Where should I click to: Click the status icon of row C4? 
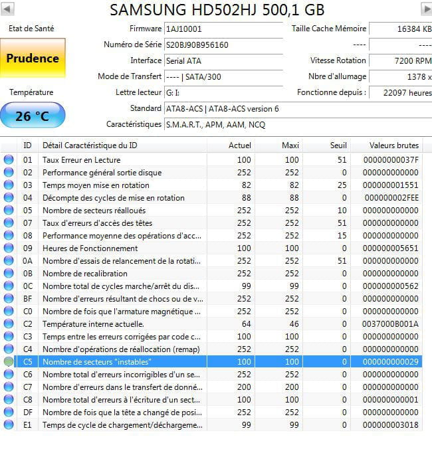click(x=9, y=349)
